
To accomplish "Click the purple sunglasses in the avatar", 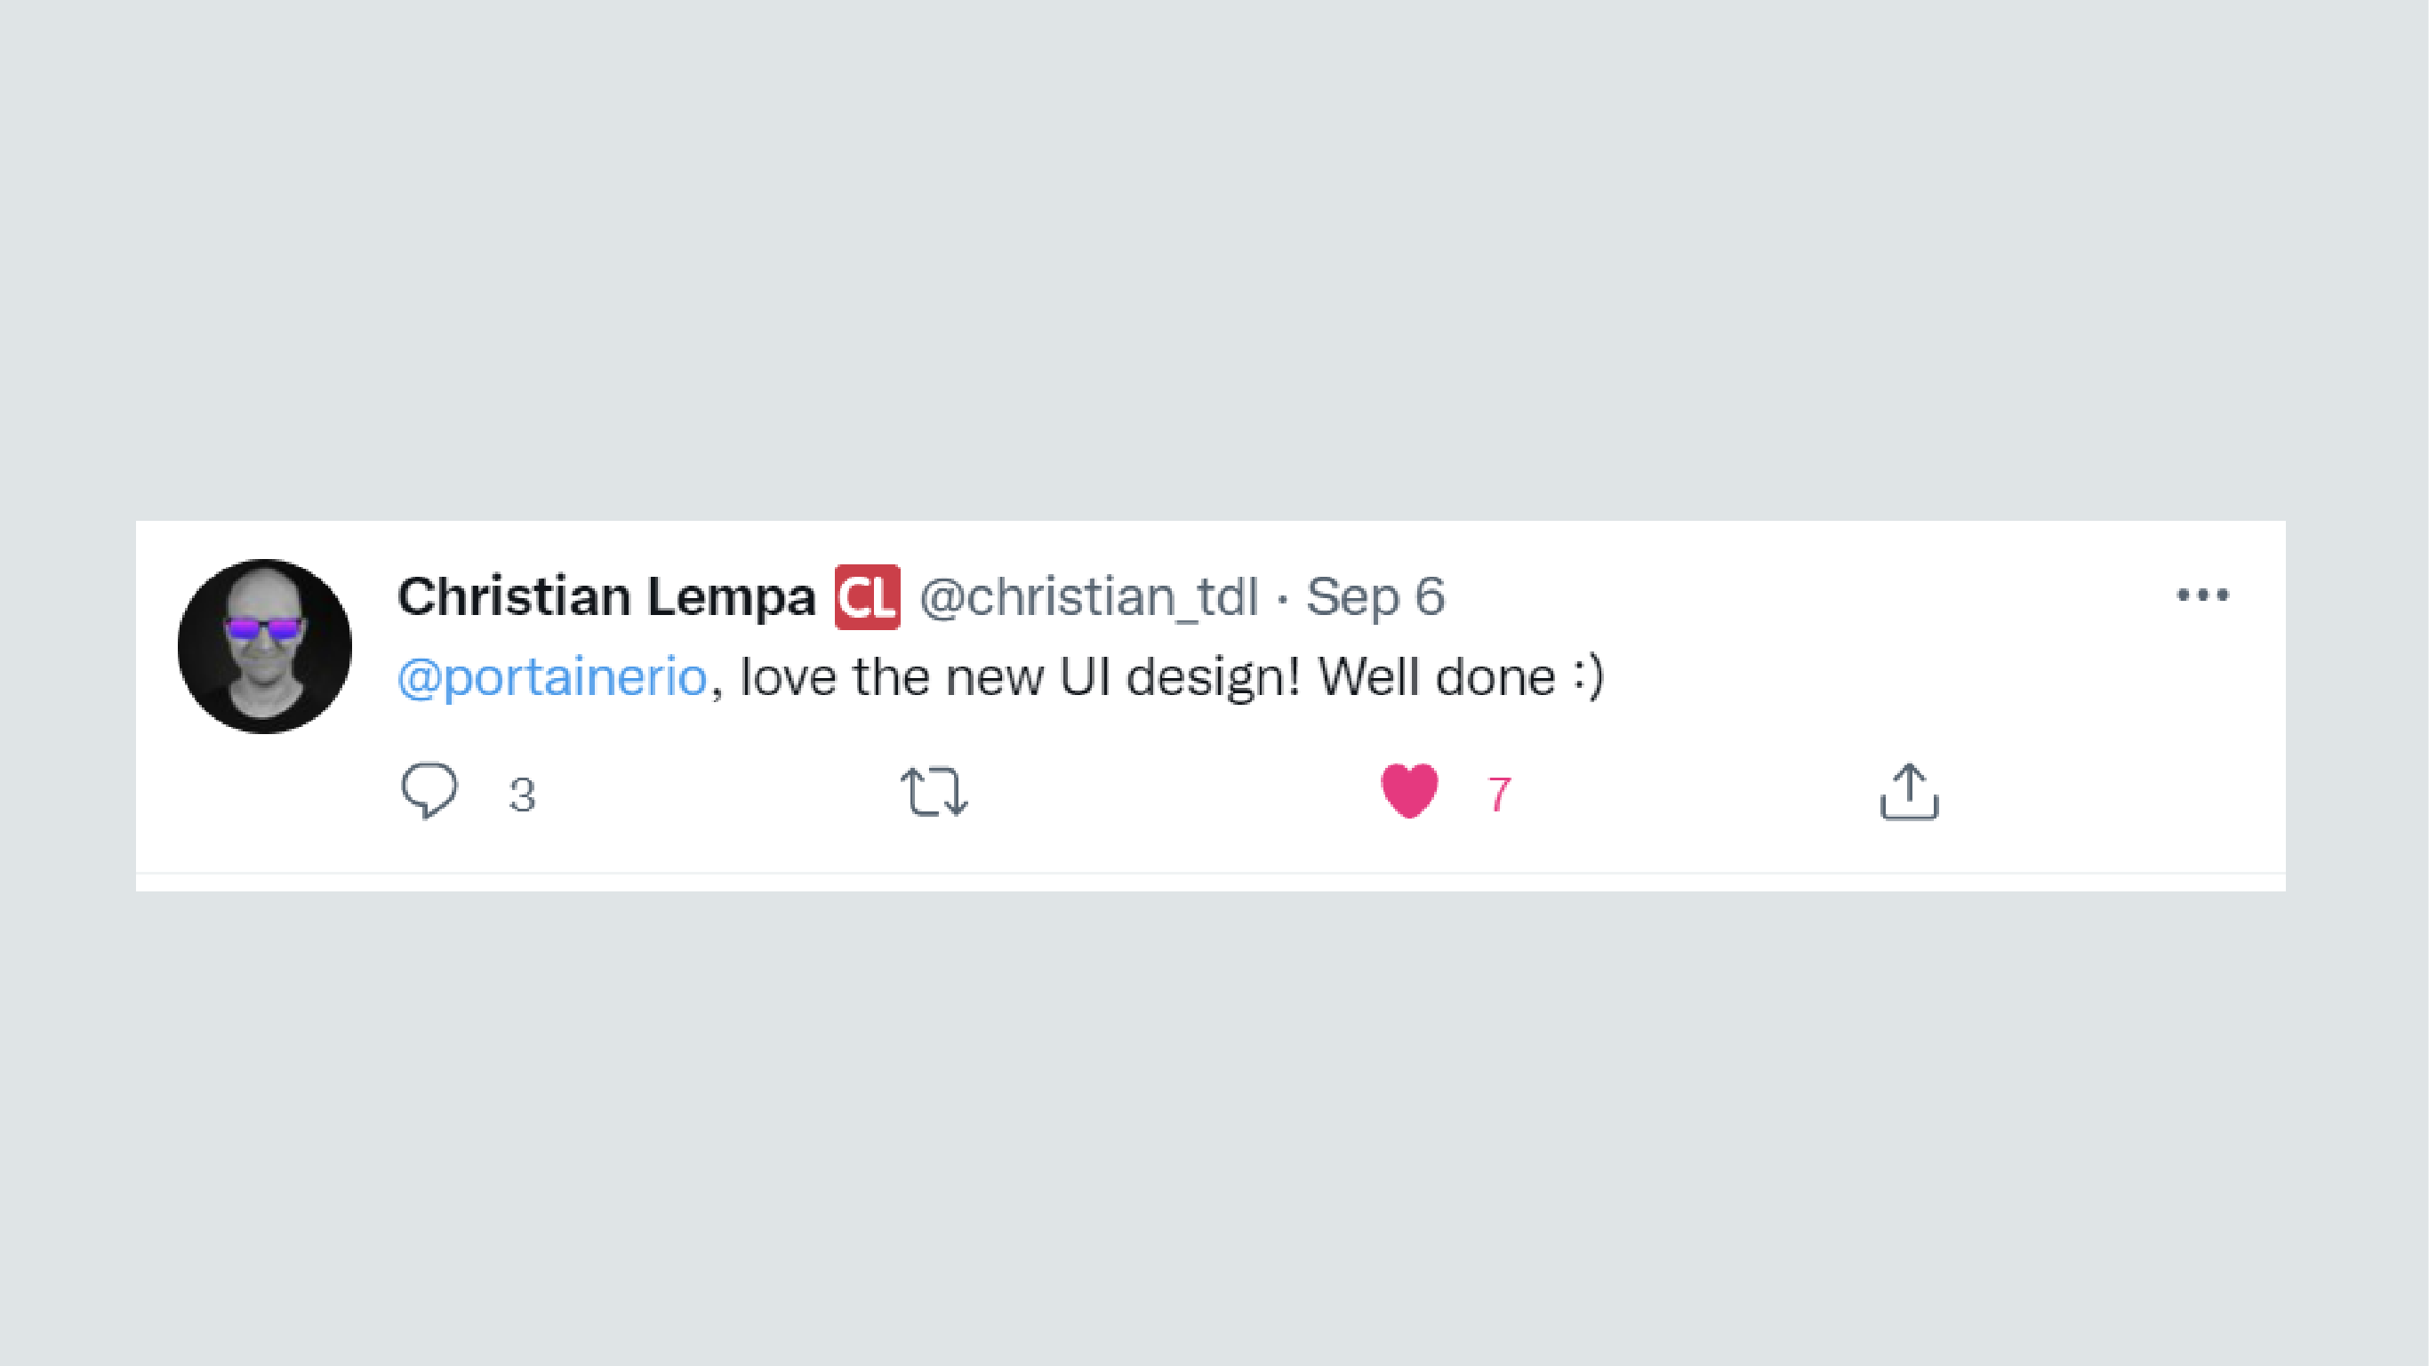I will tap(264, 627).
